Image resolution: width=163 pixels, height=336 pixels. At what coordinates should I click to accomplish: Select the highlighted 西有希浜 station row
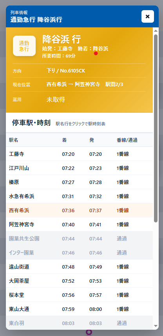coord(80,210)
